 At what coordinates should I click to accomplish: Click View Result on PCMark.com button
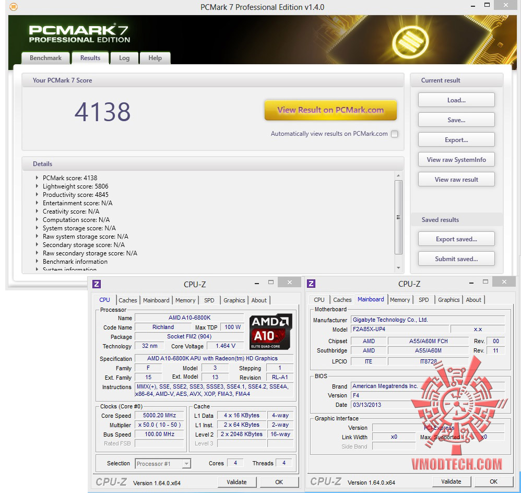330,110
